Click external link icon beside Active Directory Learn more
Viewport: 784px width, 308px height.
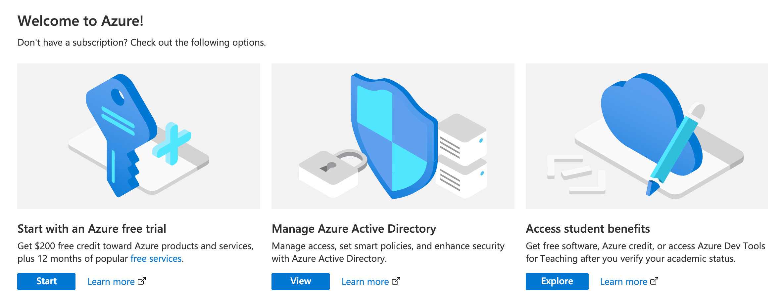tap(396, 281)
